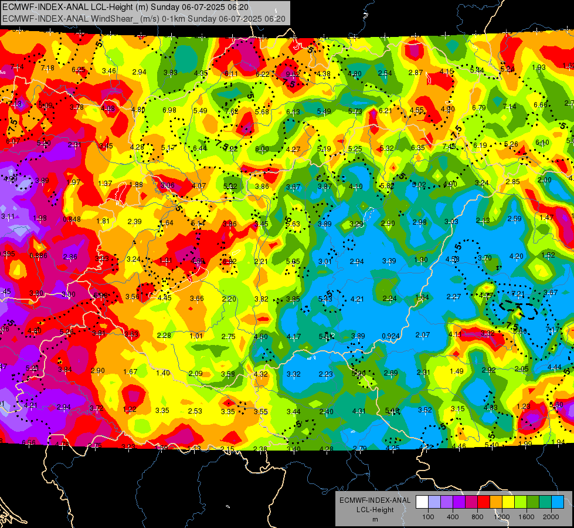The width and height of the screenshot is (574, 528).
Task: Click the sky blue legend swatch
Action: (x=558, y=502)
